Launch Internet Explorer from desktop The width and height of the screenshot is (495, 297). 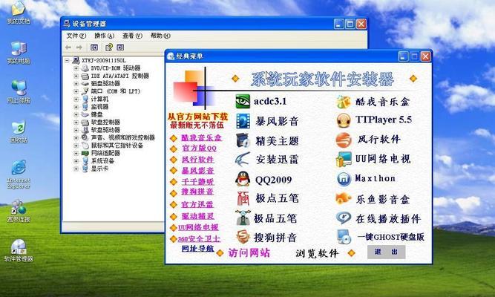coord(19,174)
